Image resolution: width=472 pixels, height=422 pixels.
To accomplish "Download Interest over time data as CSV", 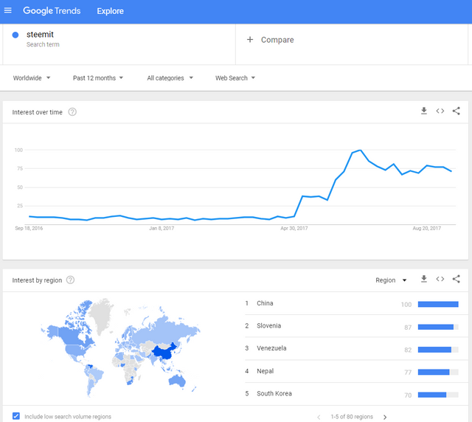I will pos(424,111).
